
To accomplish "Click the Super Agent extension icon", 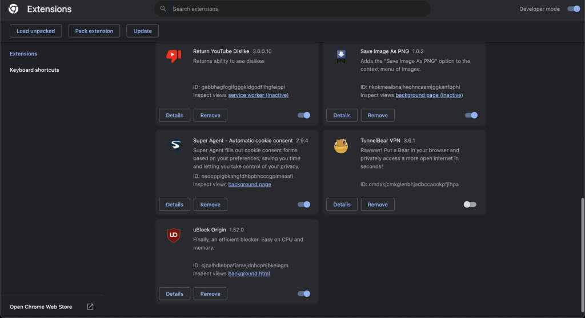I will point(175,145).
